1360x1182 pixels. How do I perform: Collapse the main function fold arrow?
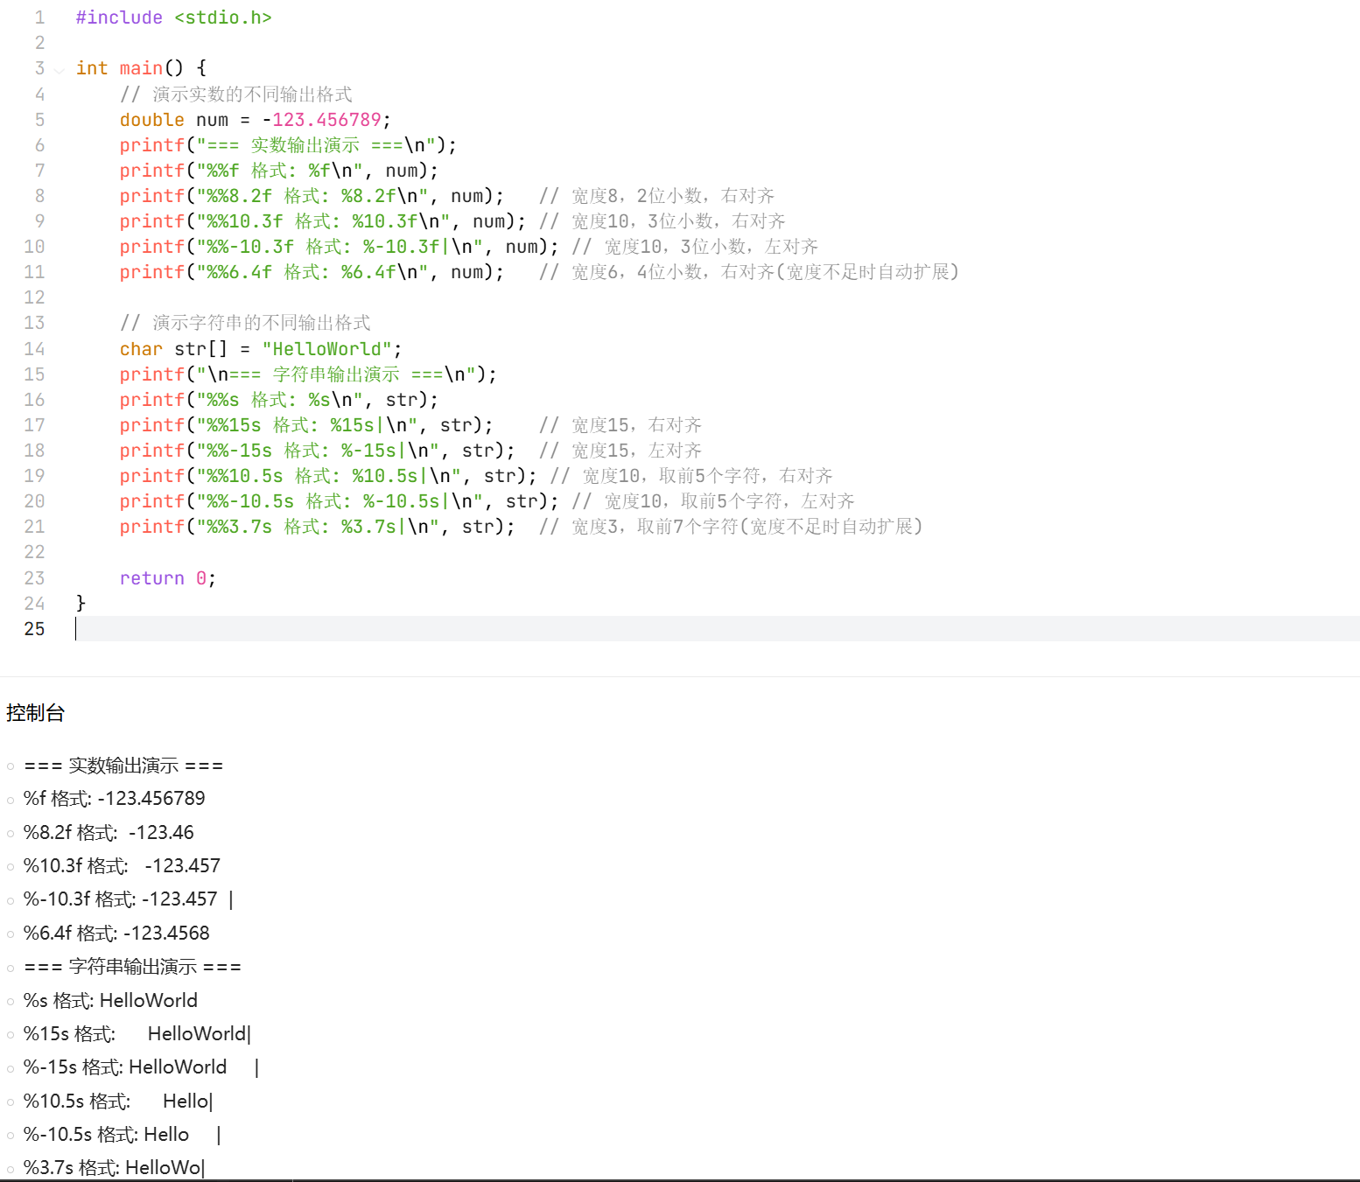[59, 70]
